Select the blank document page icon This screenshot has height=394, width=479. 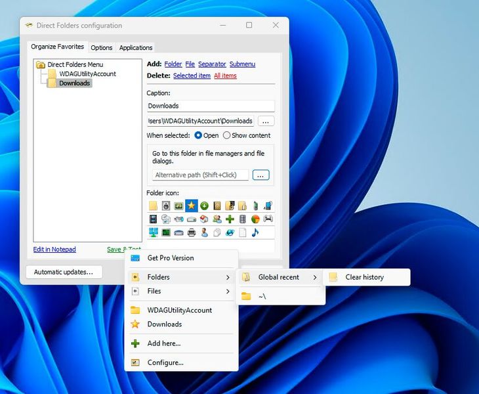243,232
